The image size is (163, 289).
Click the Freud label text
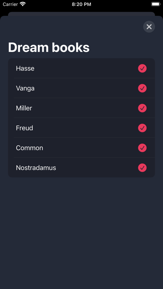coord(25,128)
